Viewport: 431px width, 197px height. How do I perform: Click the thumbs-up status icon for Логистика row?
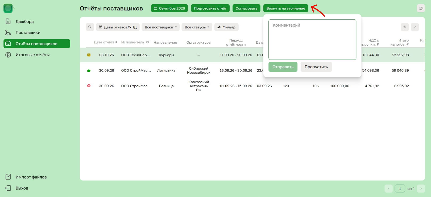89,70
